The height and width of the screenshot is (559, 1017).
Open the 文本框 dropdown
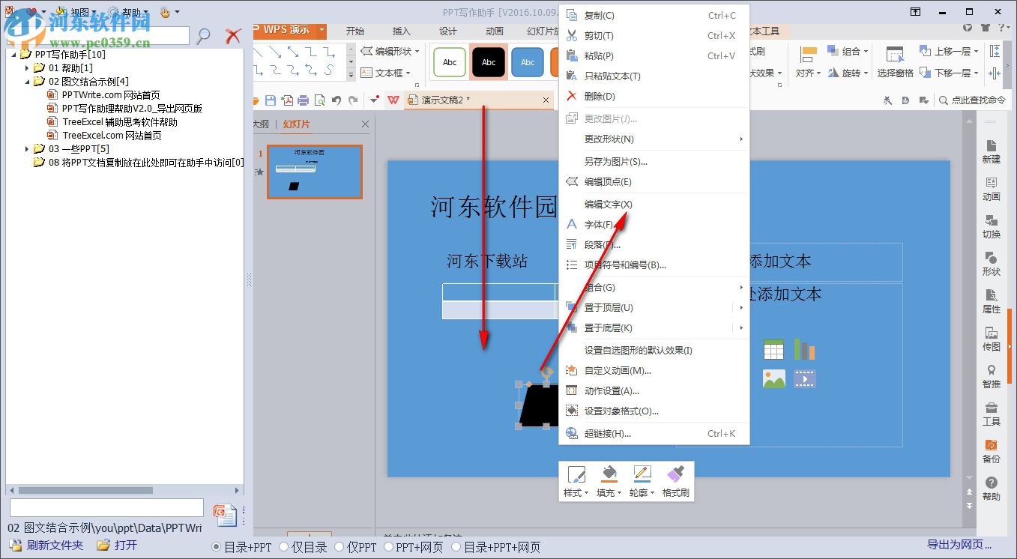(386, 73)
